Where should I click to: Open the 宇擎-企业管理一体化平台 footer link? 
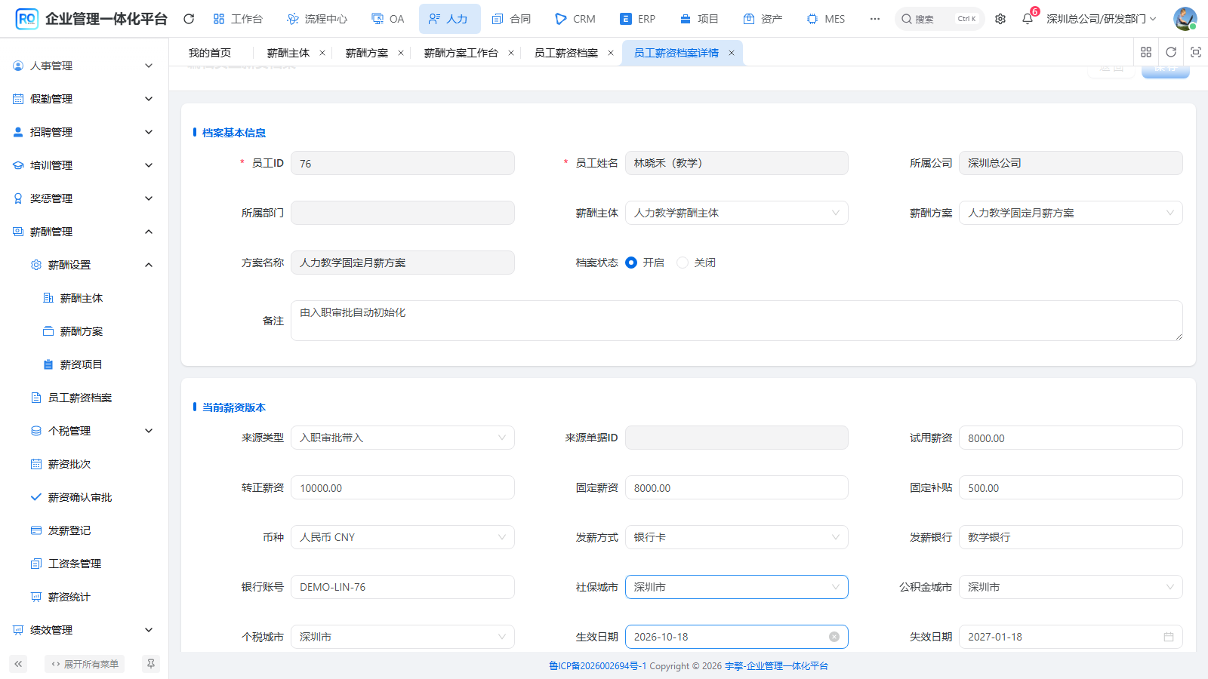pyautogui.click(x=776, y=665)
